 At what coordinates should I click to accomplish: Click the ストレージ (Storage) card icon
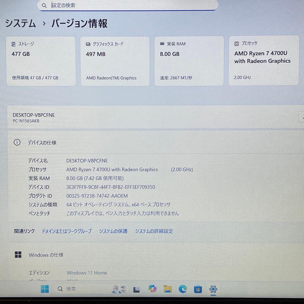[x=13, y=44]
